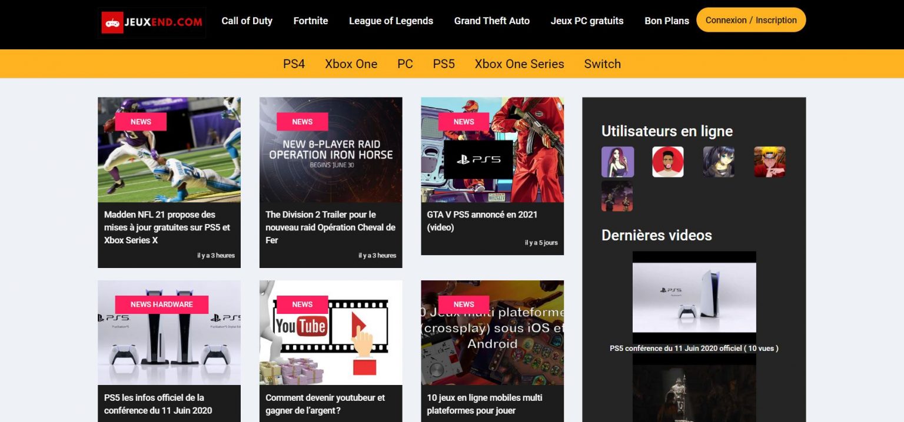The image size is (904, 422).
Task: Click the NEWS badge on The Division 2 card
Action: pyautogui.click(x=303, y=122)
